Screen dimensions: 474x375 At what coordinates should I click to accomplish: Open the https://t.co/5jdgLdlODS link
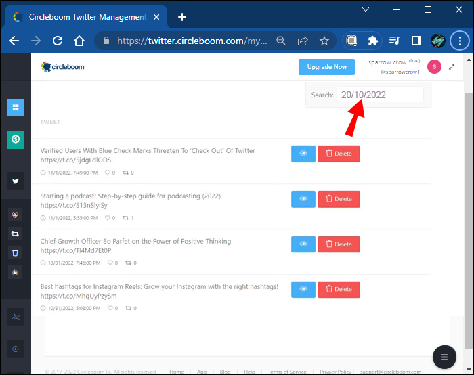[76, 160]
